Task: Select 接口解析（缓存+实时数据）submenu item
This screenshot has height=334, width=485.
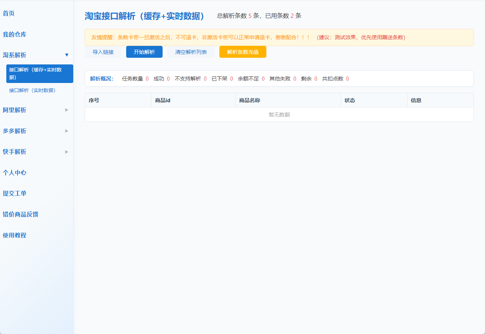Action: coord(40,74)
